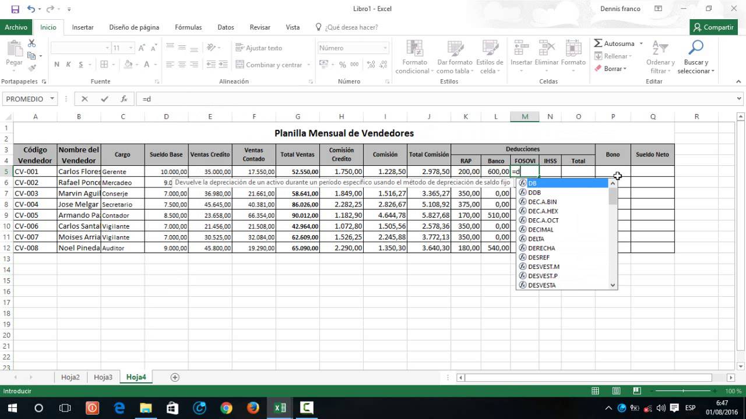Open Insert Function fx dialog
The height and width of the screenshot is (419, 746).
pyautogui.click(x=124, y=99)
